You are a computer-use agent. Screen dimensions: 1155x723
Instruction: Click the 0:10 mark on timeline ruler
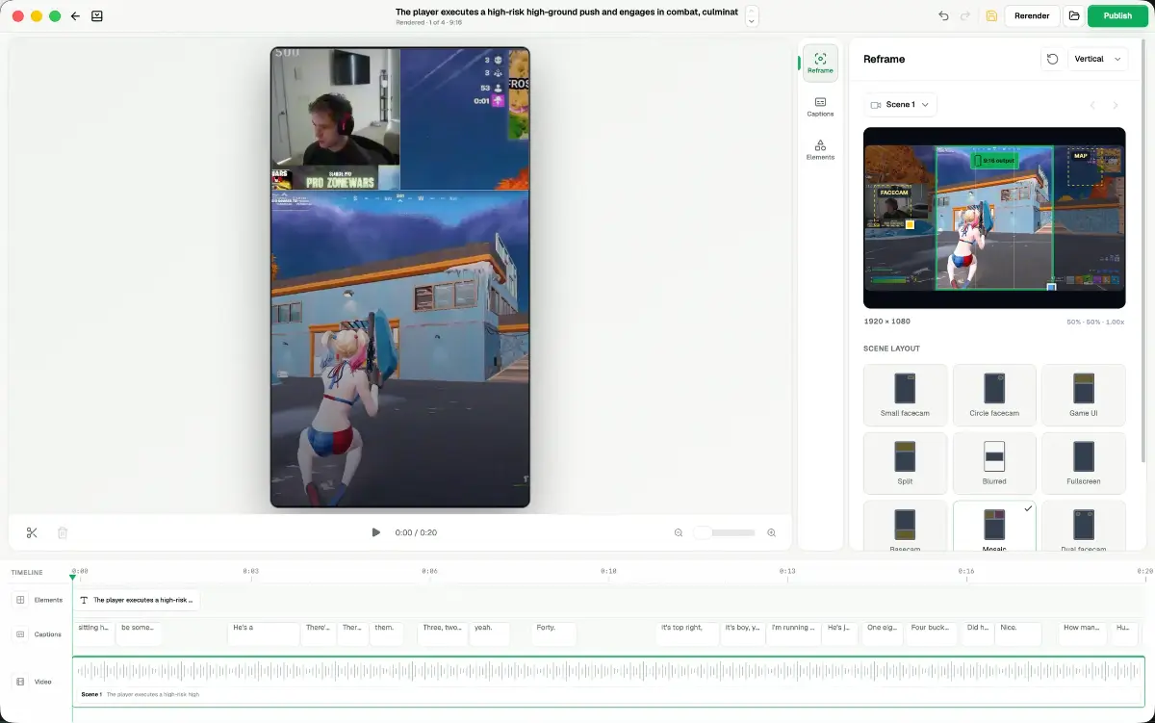click(608, 572)
